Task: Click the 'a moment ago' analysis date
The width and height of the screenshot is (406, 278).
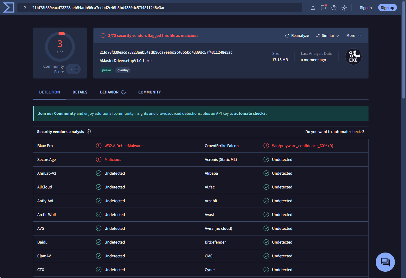Action: [x=313, y=60]
